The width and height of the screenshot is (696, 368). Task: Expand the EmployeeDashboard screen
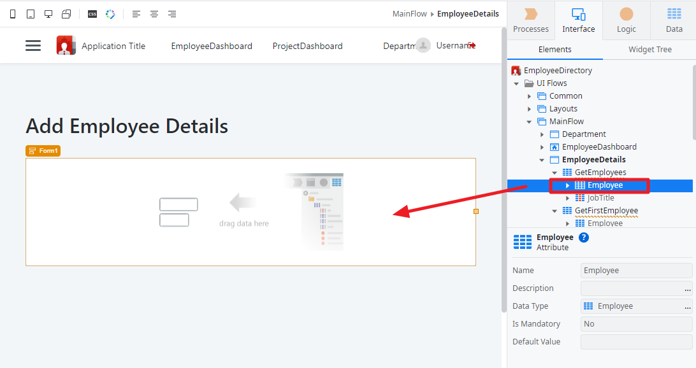[542, 147]
